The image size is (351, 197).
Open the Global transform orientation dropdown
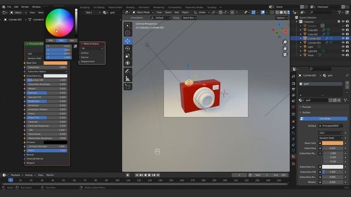coord(201,12)
